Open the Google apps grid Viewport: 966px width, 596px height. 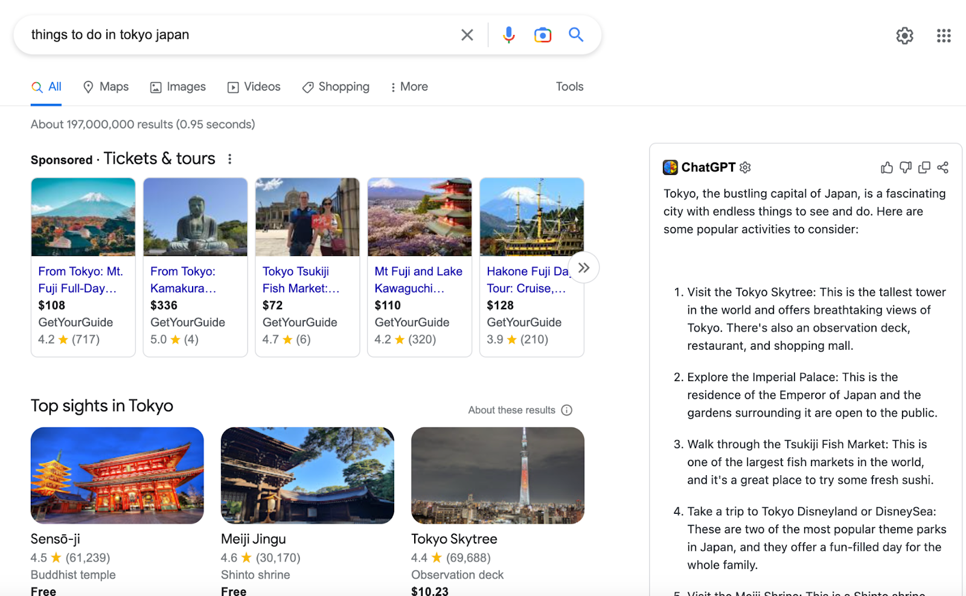[x=944, y=36]
